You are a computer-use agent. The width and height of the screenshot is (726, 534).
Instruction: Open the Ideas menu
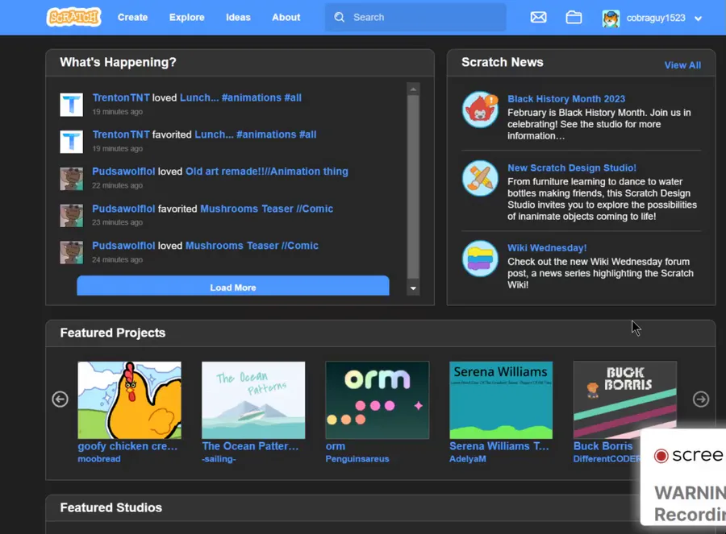pyautogui.click(x=238, y=17)
